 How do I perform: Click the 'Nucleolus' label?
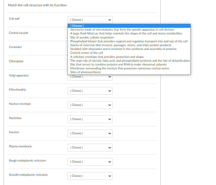15,118
